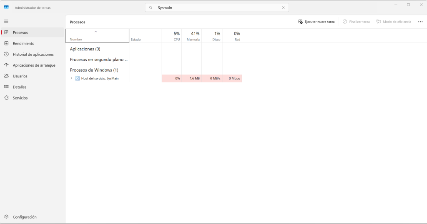Screen dimensions: 427x224
Task: Sort by Red column header
Action: [x=232, y=36]
